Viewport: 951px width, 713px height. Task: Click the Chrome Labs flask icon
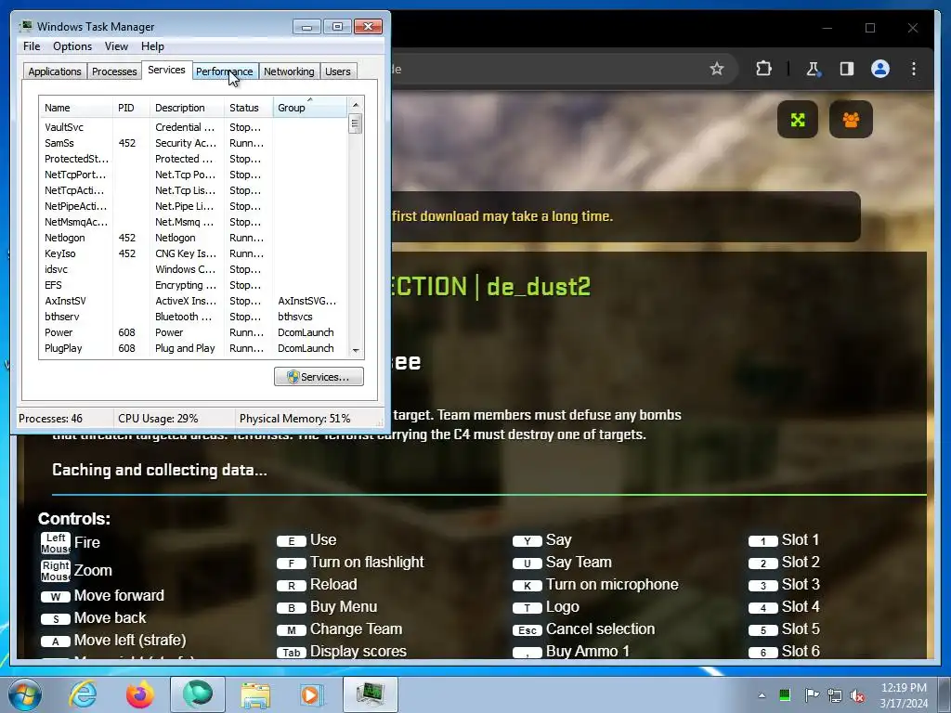[x=813, y=69]
